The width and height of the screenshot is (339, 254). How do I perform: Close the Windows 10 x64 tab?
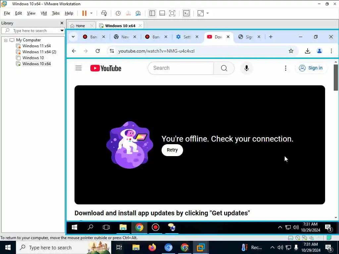[x=140, y=26]
